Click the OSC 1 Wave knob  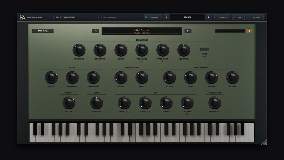(79, 50)
